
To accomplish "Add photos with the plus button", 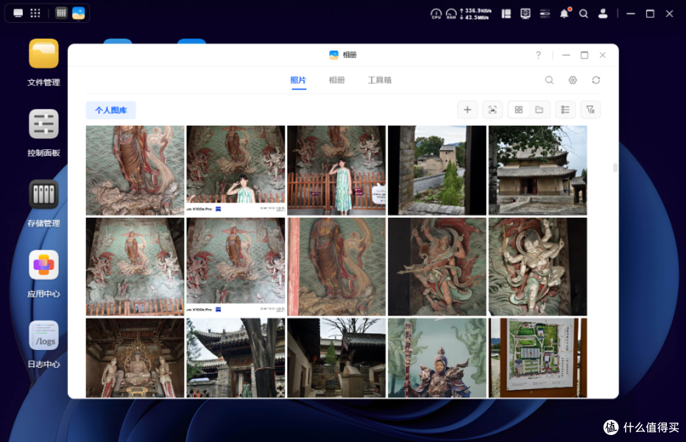I will click(x=467, y=110).
